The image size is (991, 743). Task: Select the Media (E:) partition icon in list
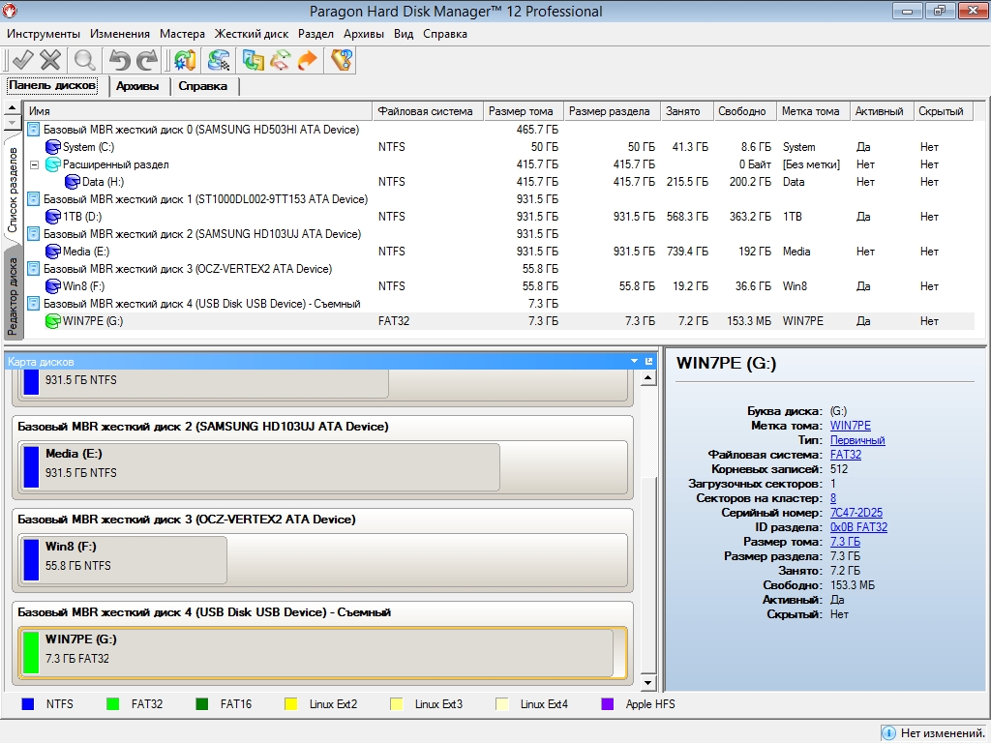[53, 252]
